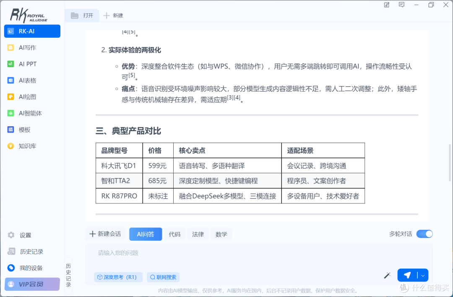Image resolution: width=453 pixels, height=297 pixels.
Task: Switch to the 法律 mode tab
Action: click(198, 234)
